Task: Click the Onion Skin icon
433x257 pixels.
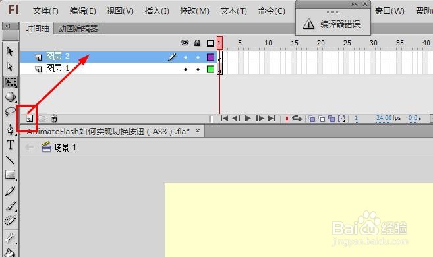Action: [312, 119]
